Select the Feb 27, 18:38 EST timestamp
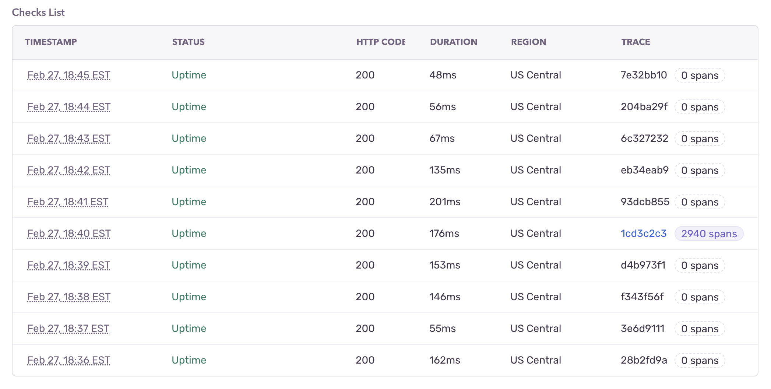Screen dimensions: 771x389 69,297
